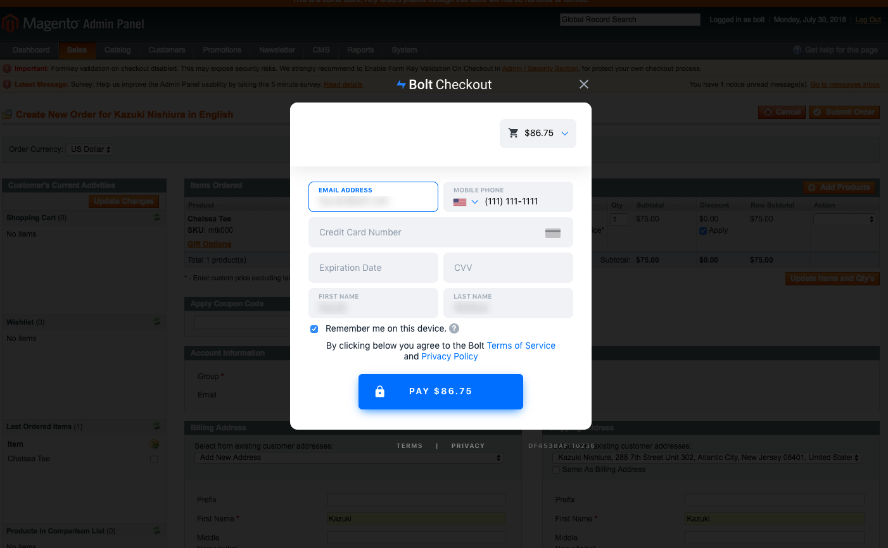Open the Bolt Terms of Service link

(521, 346)
